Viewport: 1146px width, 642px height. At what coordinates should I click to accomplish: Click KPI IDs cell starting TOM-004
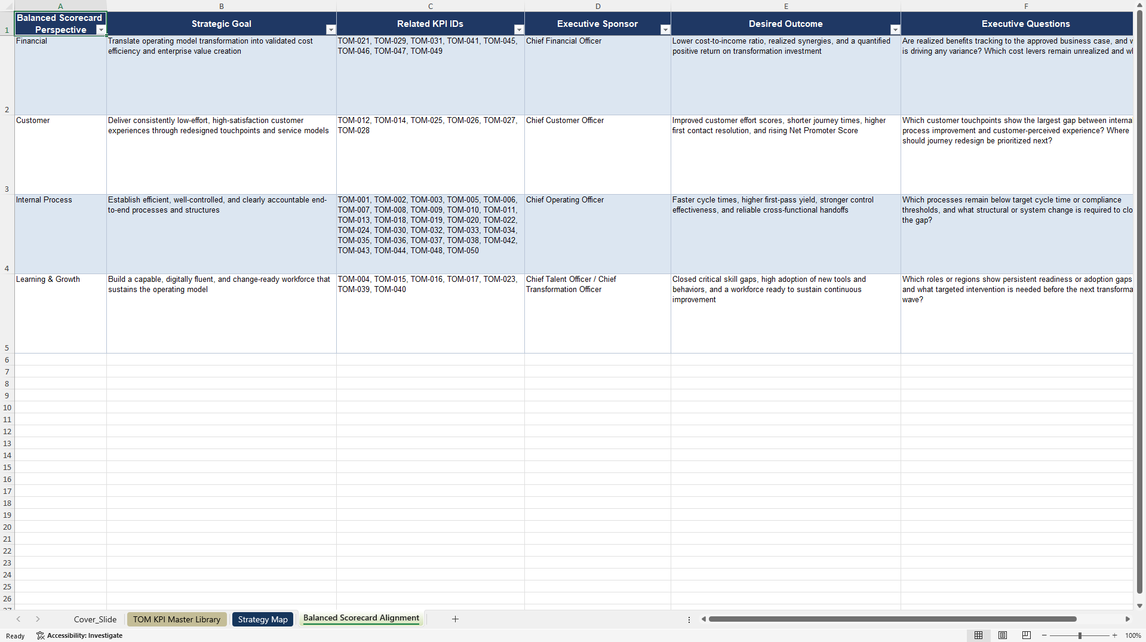[x=431, y=314]
